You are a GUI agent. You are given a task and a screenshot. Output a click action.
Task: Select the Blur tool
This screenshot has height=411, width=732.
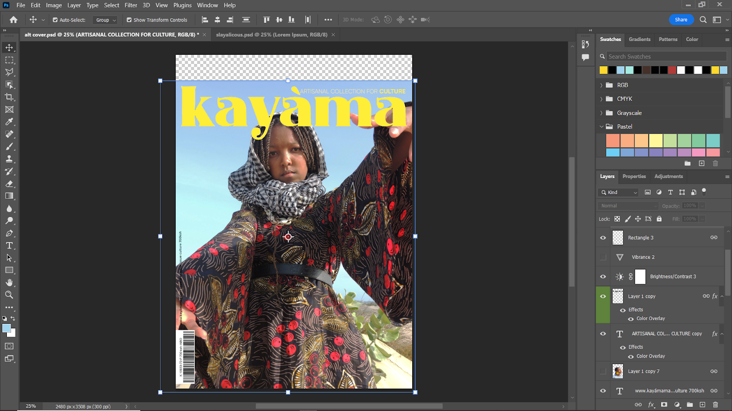(9, 208)
